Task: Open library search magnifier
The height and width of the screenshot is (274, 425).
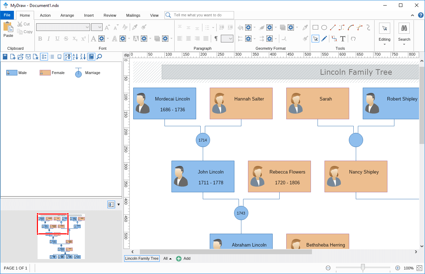Action: 99,57
